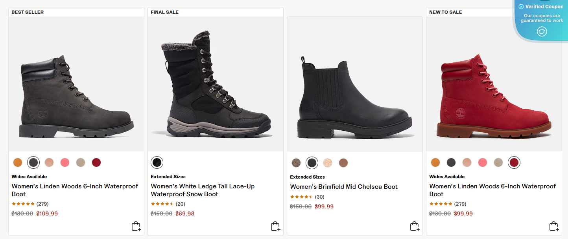Open the Women's Brimfield Mid Chelsea Boot page
568x239 pixels.
tap(344, 186)
